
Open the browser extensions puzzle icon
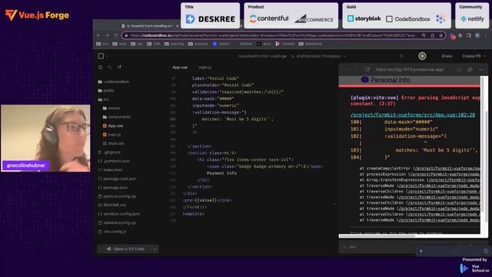(460, 35)
